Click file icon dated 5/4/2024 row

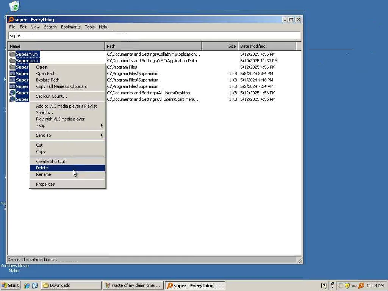13,80
